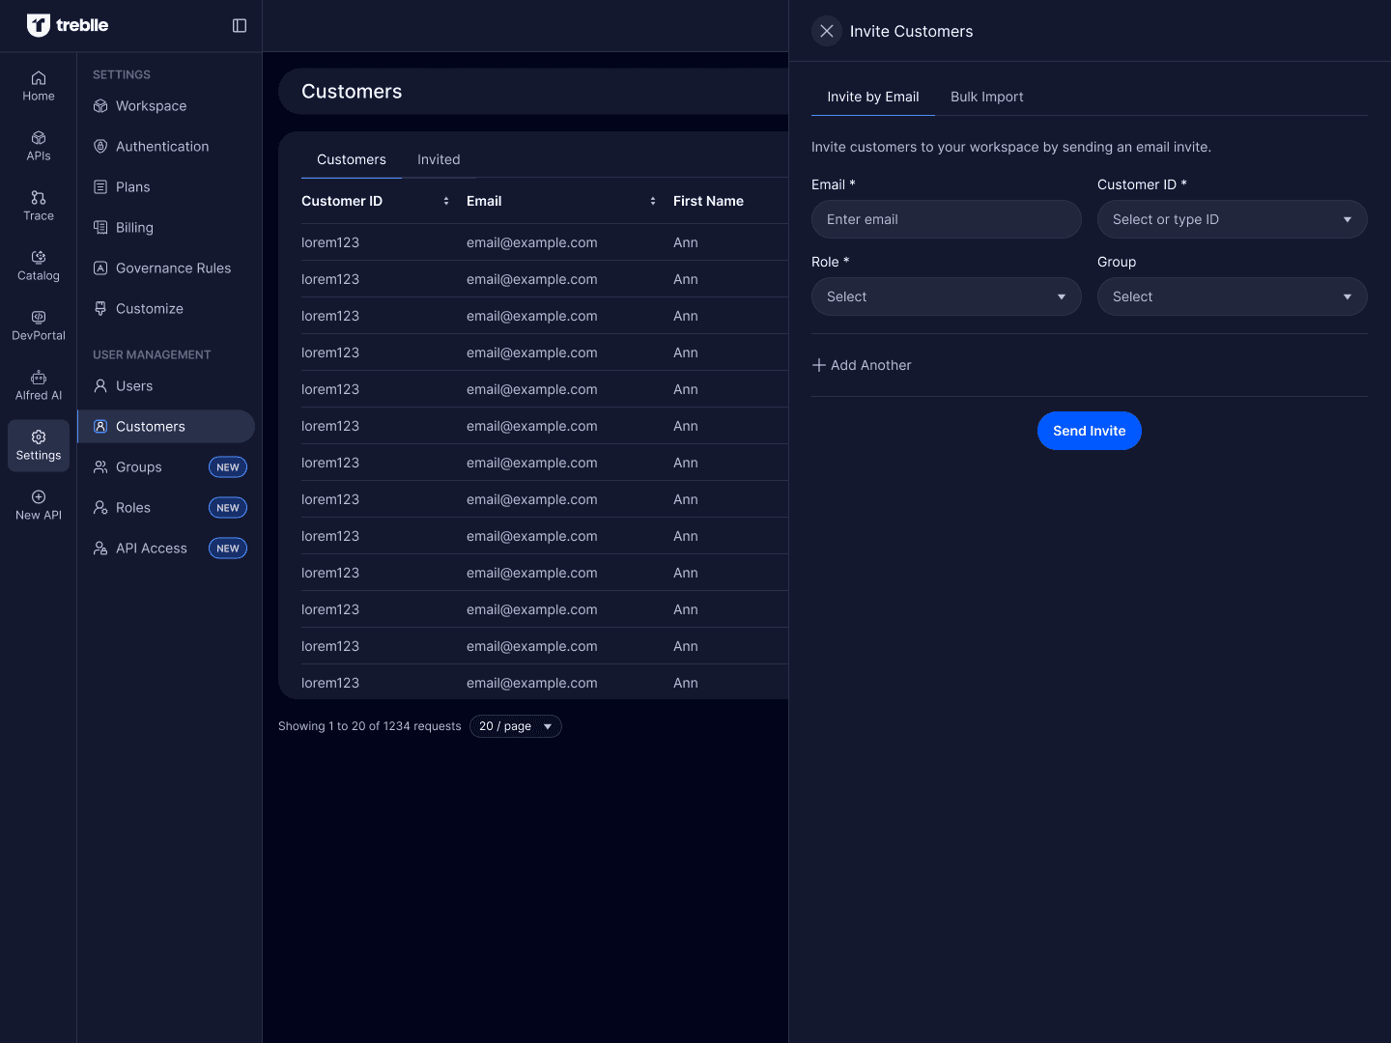This screenshot has width=1391, height=1043.
Task: Click Add Another to add invitee
Action: [x=862, y=365]
